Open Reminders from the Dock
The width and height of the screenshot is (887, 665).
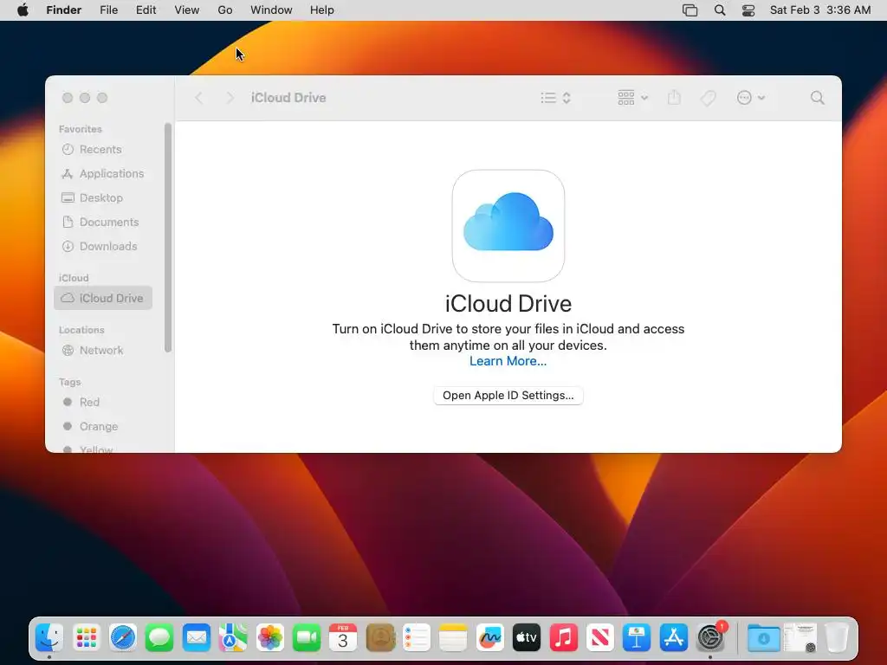(417, 638)
